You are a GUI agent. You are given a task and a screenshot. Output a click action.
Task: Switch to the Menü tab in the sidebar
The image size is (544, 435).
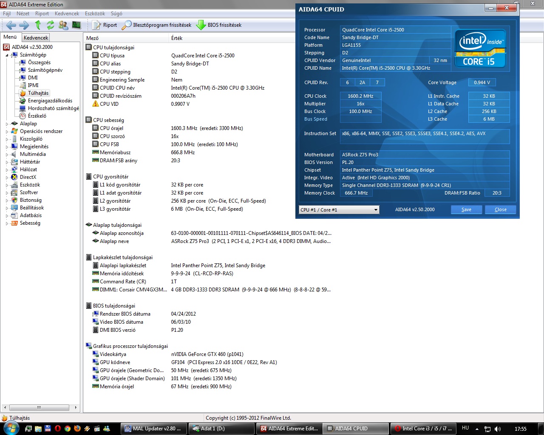click(10, 37)
